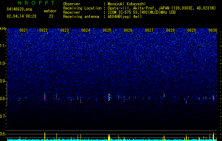Click the ICOM IC-575 receiver frequency text
222x141 pixels.
tap(142, 12)
